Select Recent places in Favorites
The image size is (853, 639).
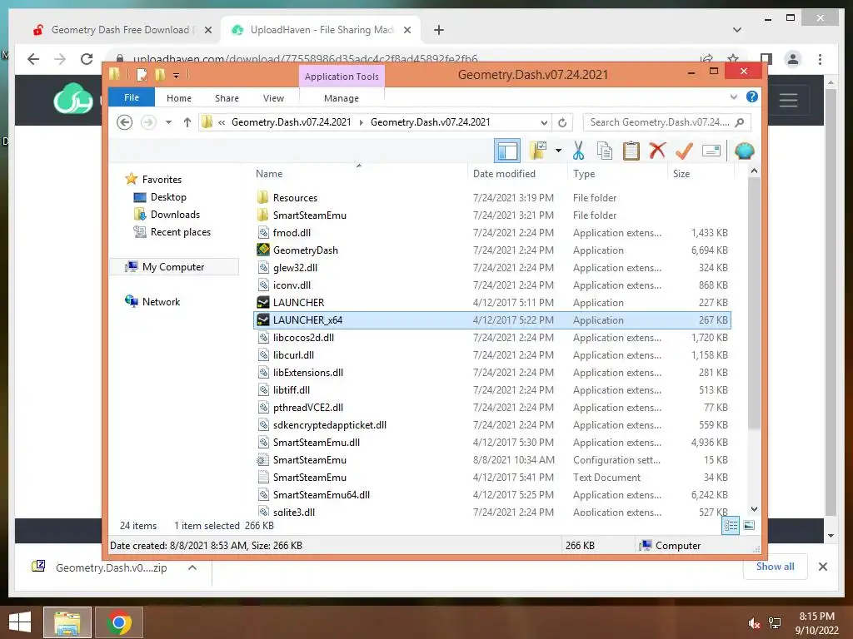181,232
